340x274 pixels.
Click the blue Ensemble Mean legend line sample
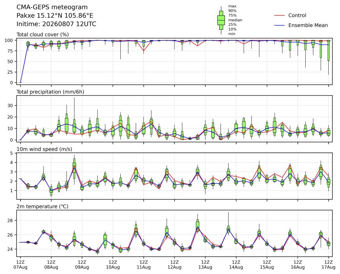tap(279, 25)
